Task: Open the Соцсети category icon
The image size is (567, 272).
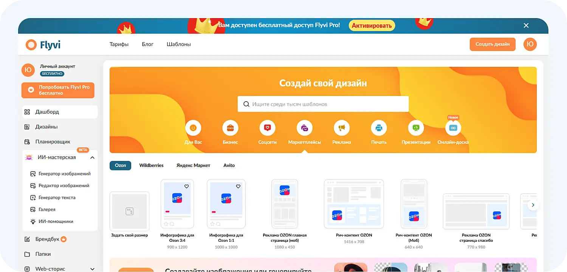Action: pyautogui.click(x=267, y=128)
